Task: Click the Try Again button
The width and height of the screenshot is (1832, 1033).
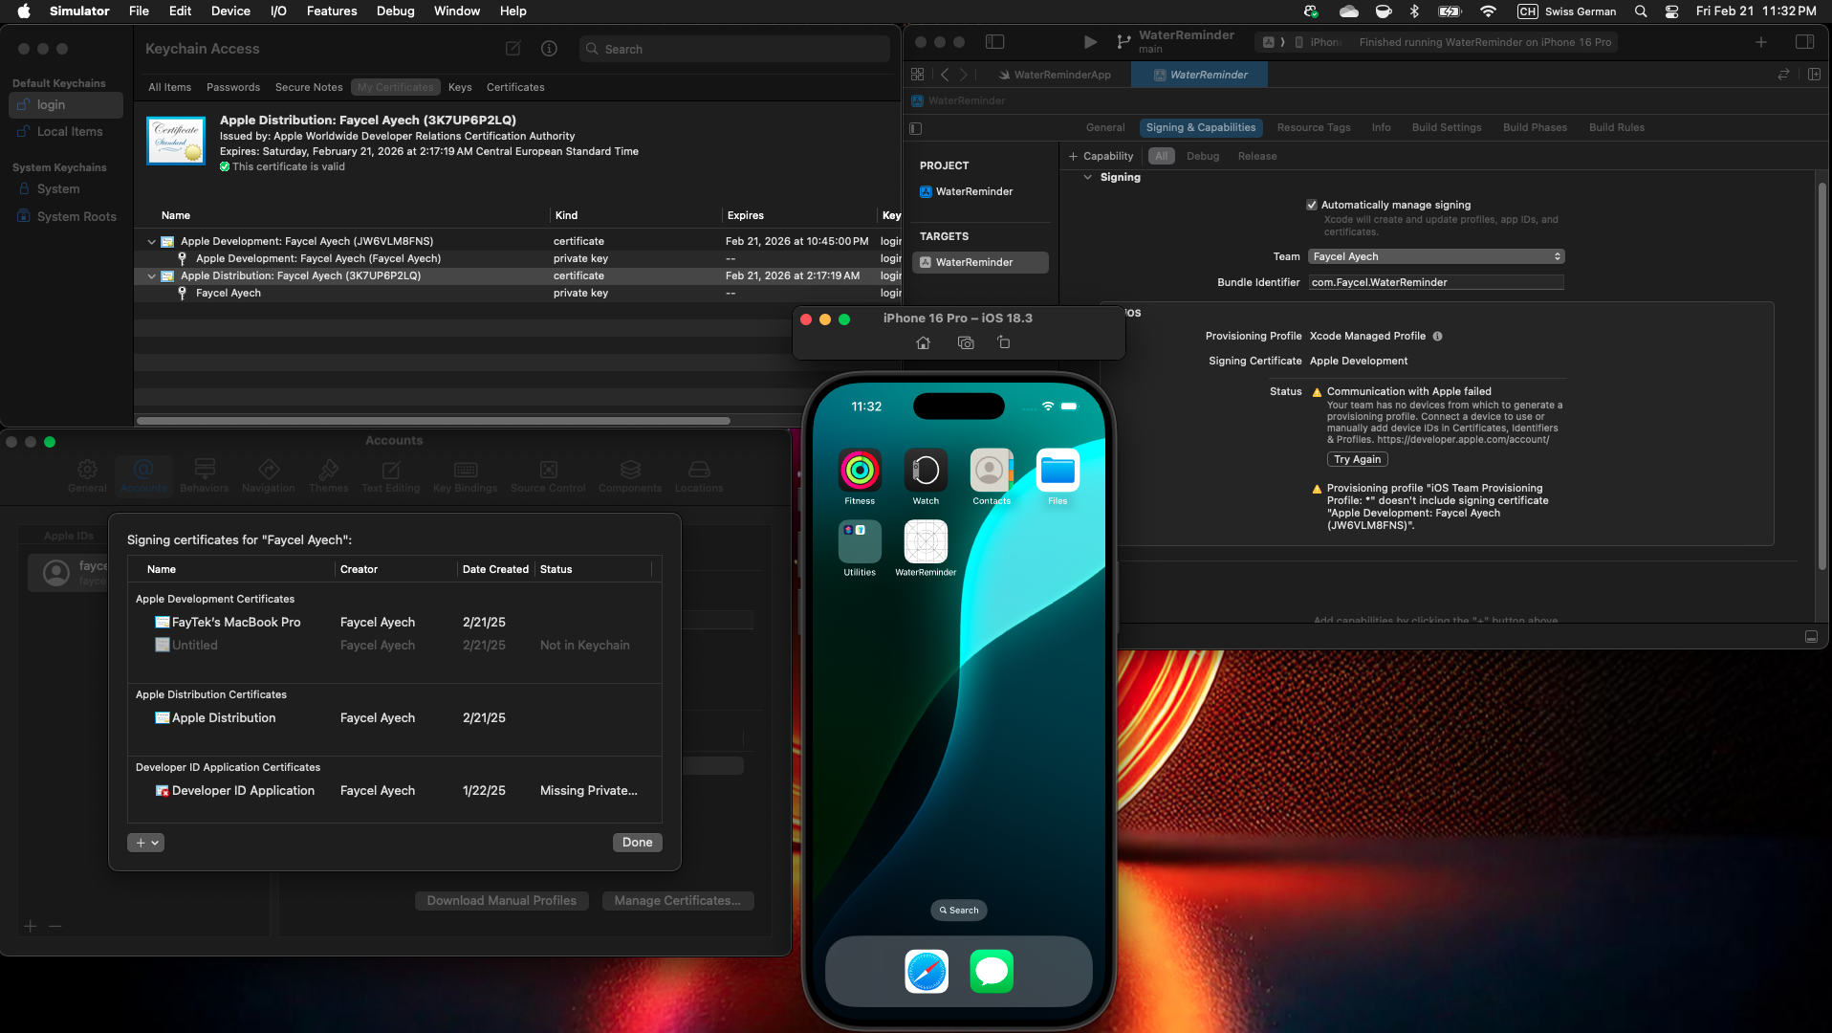Action: click(1357, 459)
